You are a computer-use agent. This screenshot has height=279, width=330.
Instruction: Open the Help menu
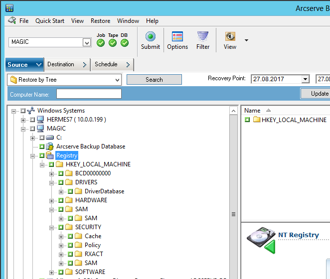[152, 21]
